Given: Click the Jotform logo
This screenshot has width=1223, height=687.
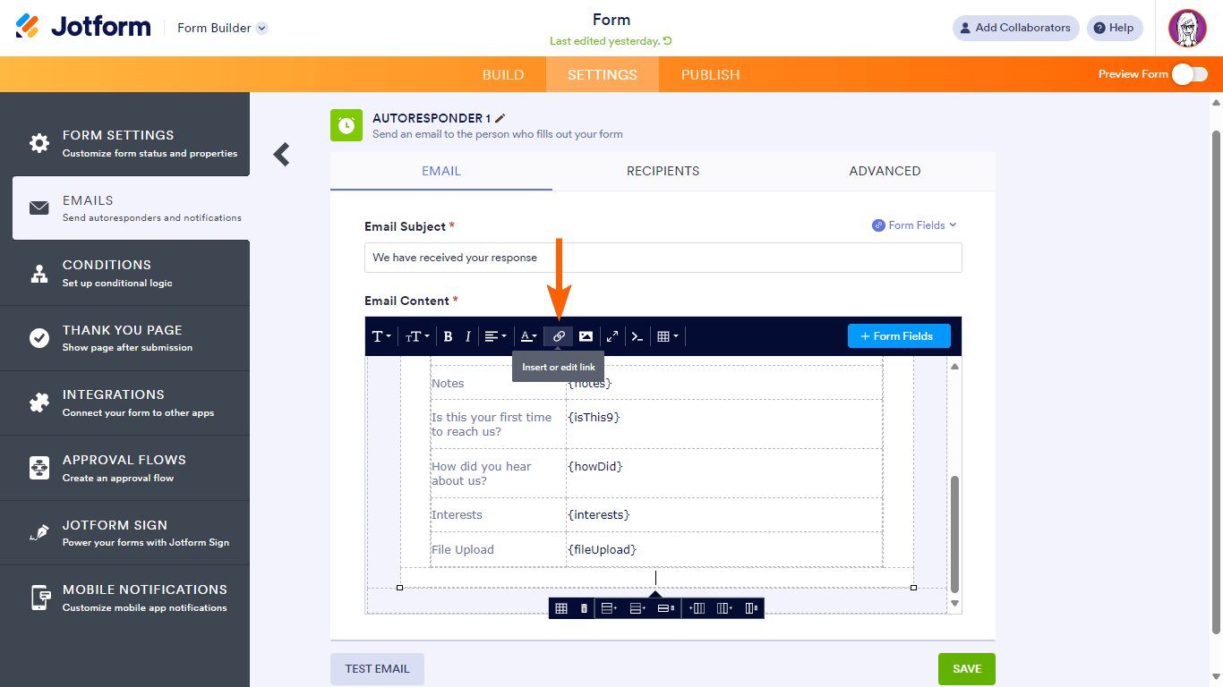Looking at the screenshot, I should pos(83,27).
